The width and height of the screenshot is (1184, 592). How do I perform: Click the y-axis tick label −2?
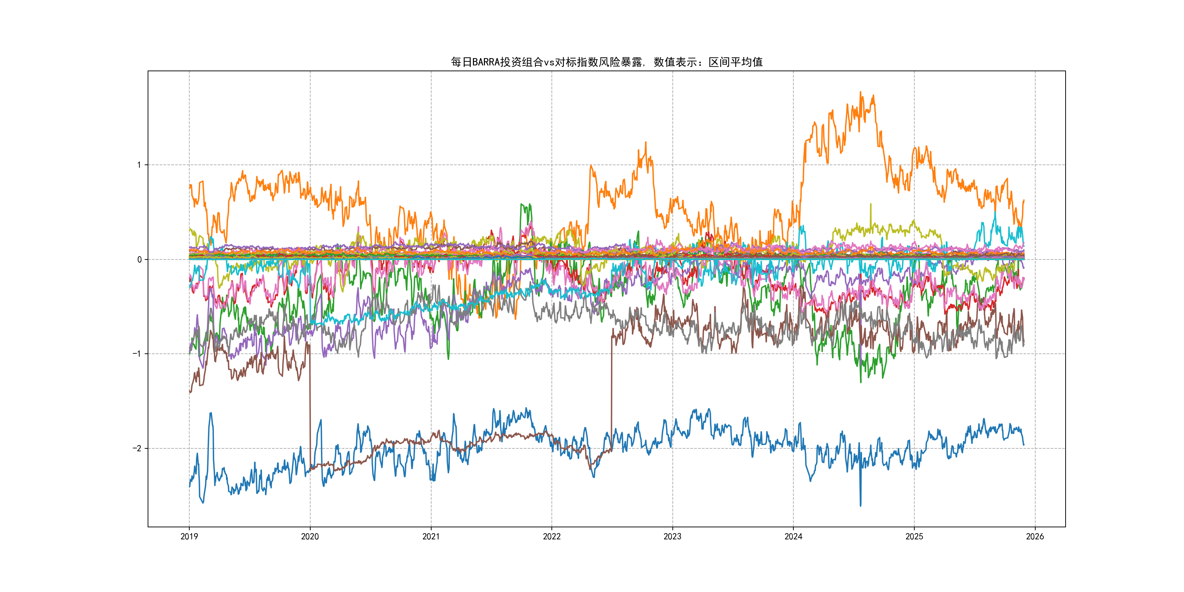pyautogui.click(x=137, y=449)
